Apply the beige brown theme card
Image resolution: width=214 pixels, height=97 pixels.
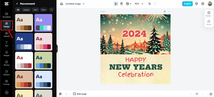point(24,23)
